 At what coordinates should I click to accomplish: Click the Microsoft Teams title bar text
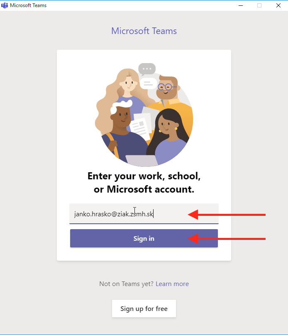pyautogui.click(x=28, y=5)
